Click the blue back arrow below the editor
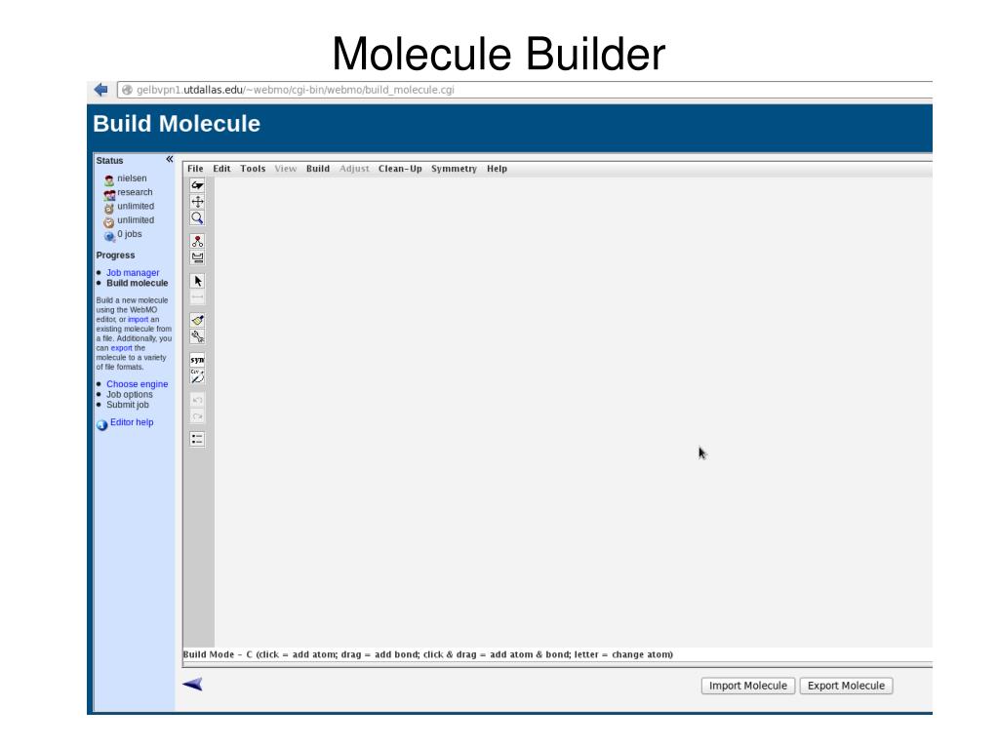 [x=192, y=685]
